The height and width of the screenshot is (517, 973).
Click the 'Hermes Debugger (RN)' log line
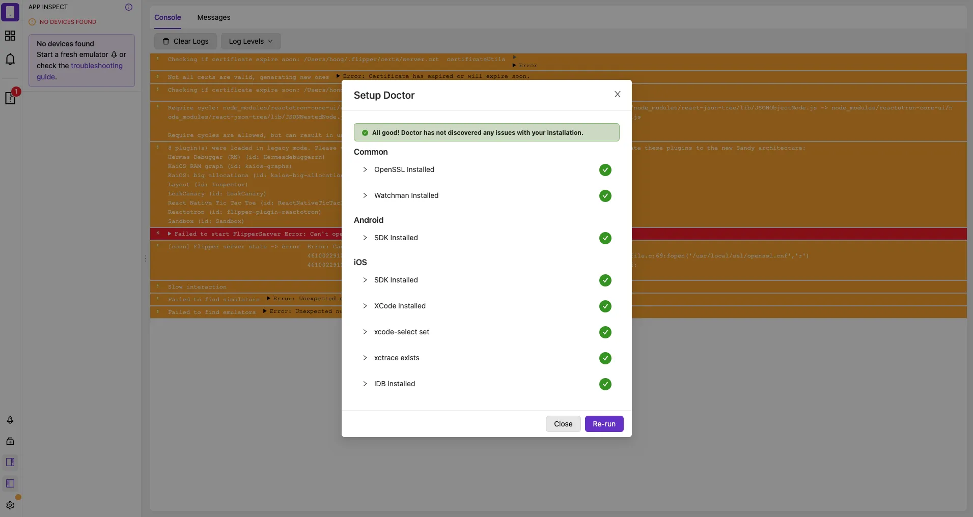click(x=246, y=157)
